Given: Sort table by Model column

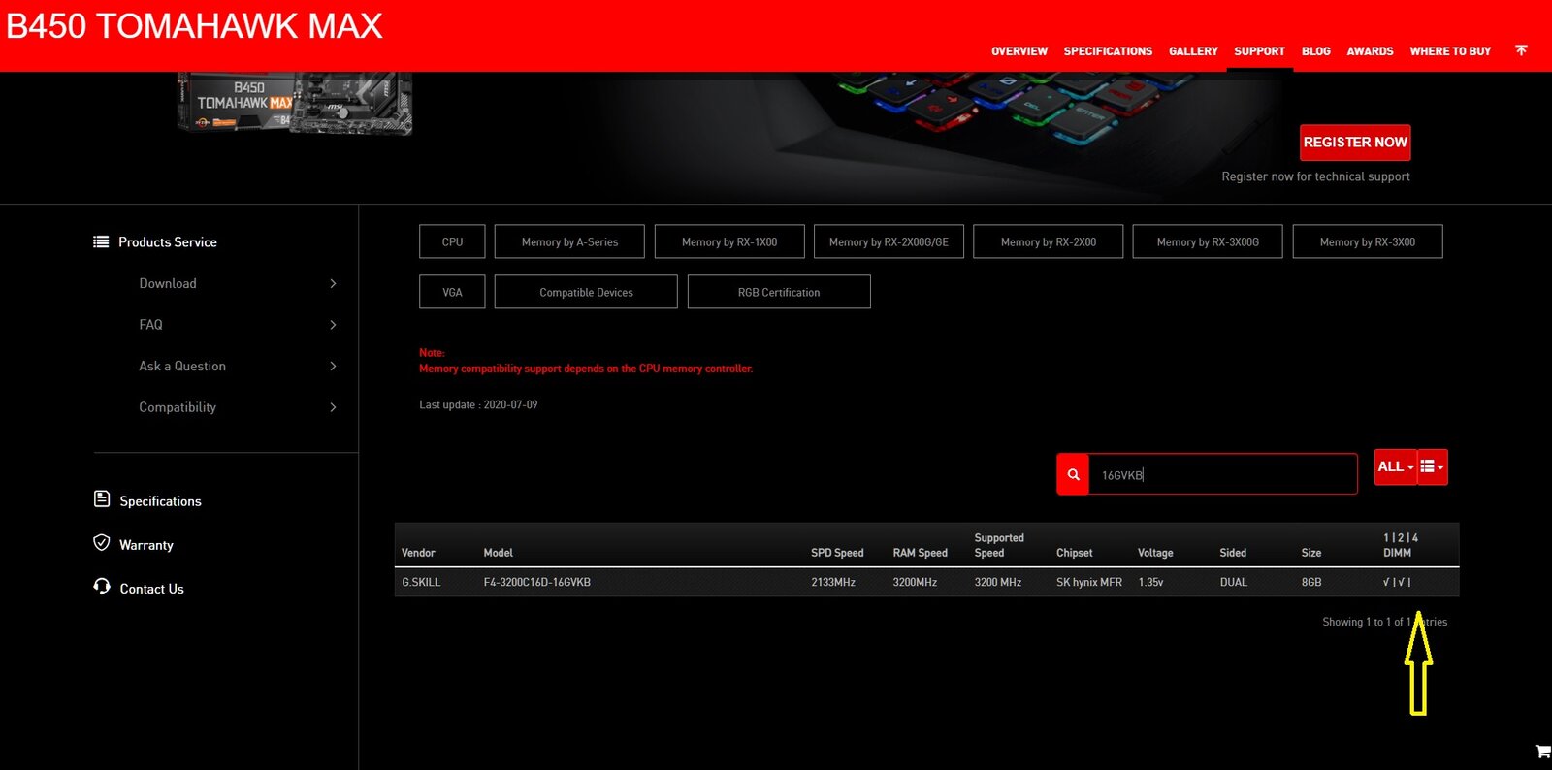Looking at the screenshot, I should coord(499,553).
